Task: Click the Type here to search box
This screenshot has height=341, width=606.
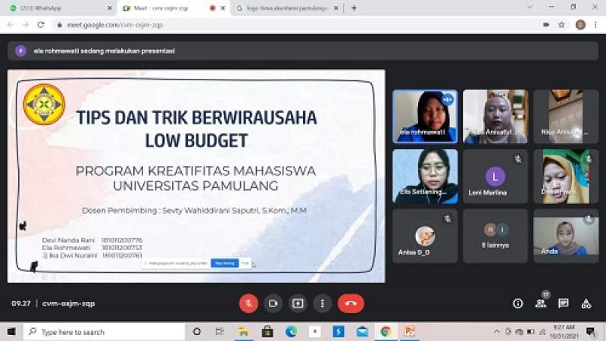Action: coord(105,332)
